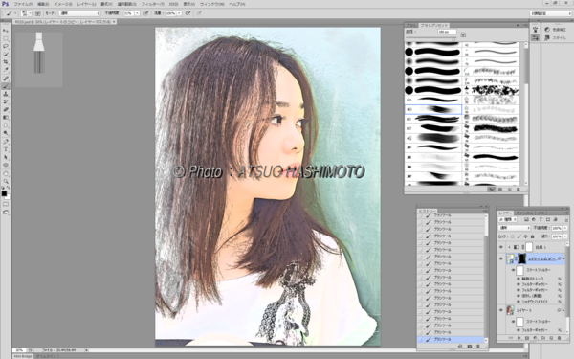Image resolution: width=574 pixels, height=359 pixels.
Task: Open the Mini Bridge tab
Action: click(x=23, y=356)
